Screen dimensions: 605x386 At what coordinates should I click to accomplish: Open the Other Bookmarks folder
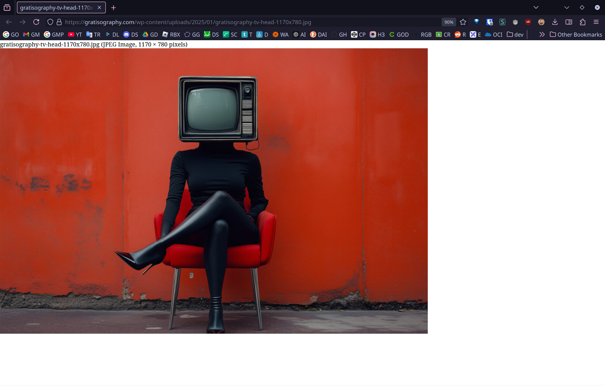click(x=576, y=35)
